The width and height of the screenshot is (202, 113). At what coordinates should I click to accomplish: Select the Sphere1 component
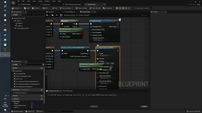tap(20, 26)
